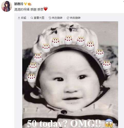The image size is (124, 128).
Task: Rotate image right using 向右旋转
Action: tap(75, 18)
